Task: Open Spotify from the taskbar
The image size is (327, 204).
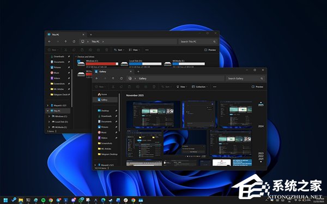Action: click(x=43, y=200)
